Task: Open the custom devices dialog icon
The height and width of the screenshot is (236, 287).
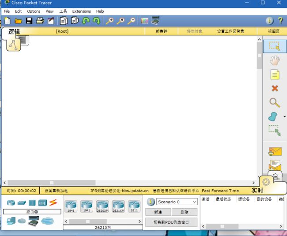Action: (x=155, y=20)
